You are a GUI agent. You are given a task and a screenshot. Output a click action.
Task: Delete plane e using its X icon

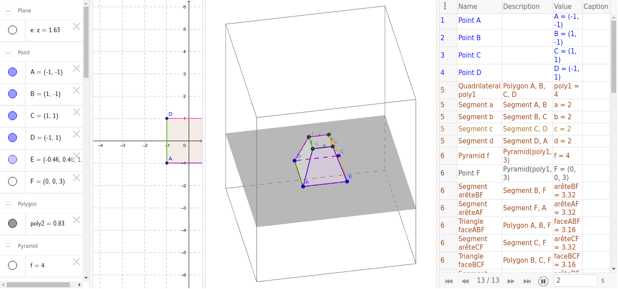coord(76,26)
